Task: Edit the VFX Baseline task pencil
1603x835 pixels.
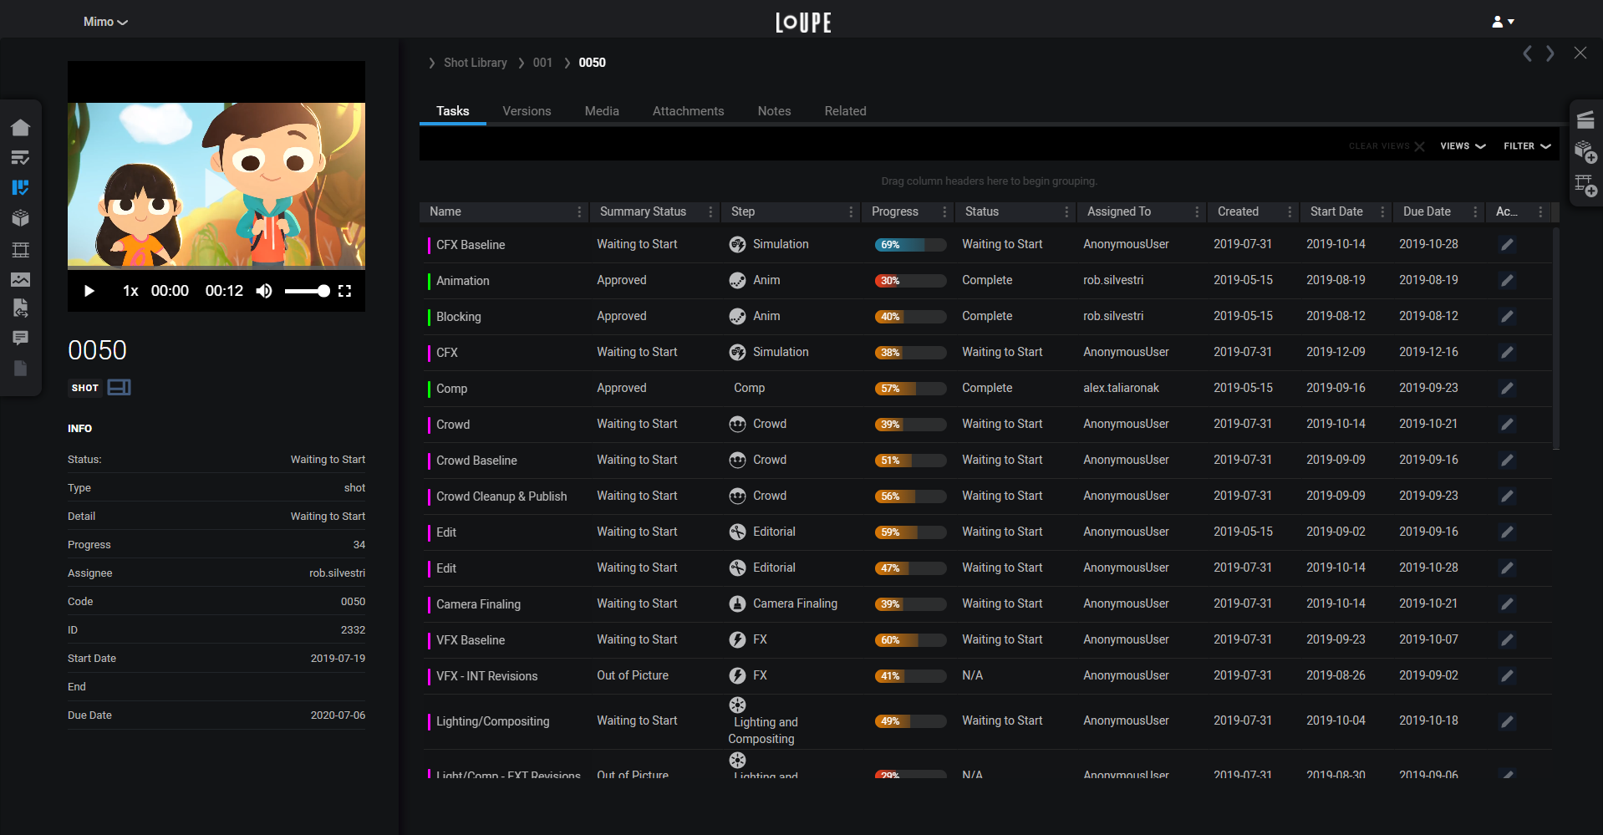Action: coord(1507,640)
